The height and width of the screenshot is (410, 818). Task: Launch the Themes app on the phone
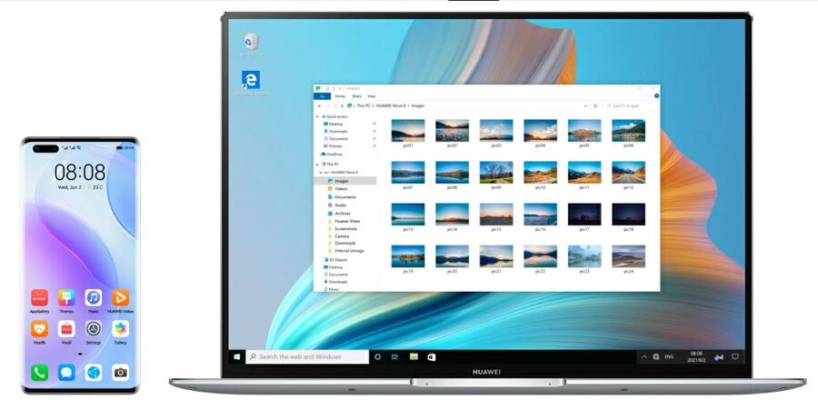(x=66, y=298)
